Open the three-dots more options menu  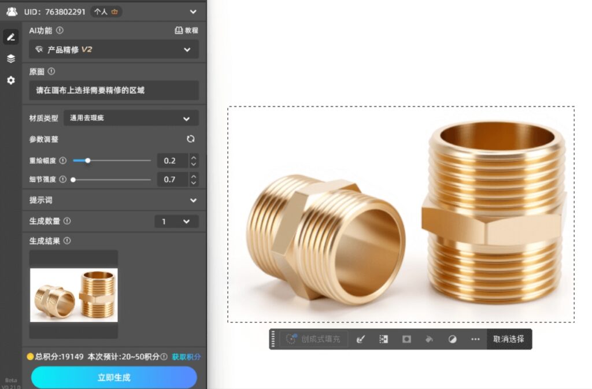coord(475,339)
